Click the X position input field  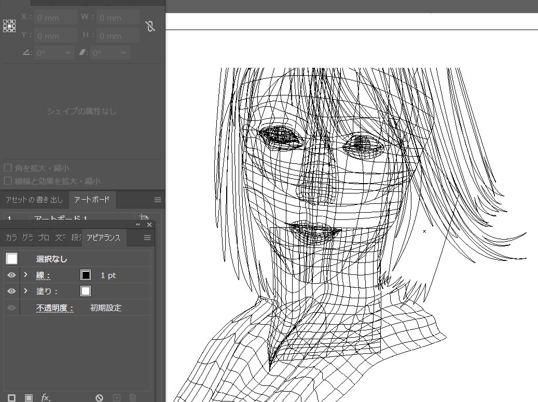[x=55, y=18]
